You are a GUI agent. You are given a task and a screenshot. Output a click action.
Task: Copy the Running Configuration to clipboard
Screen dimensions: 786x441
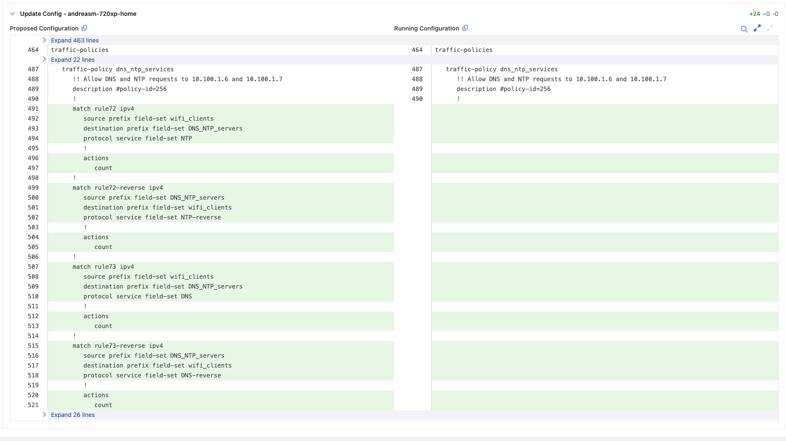tap(465, 28)
